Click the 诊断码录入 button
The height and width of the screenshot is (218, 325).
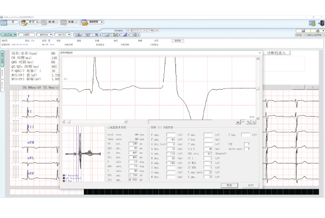[x=276, y=53]
